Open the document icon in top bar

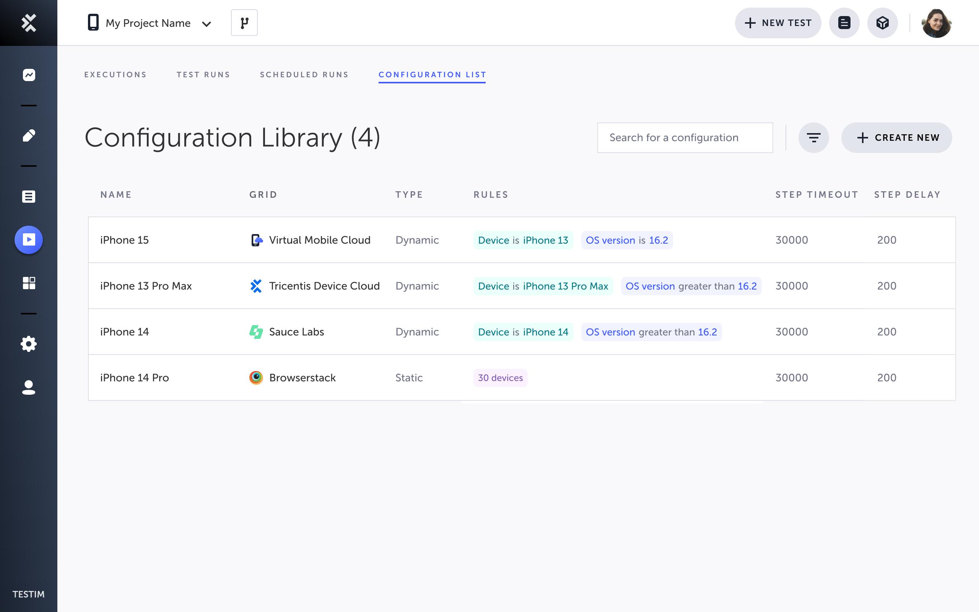coord(844,23)
